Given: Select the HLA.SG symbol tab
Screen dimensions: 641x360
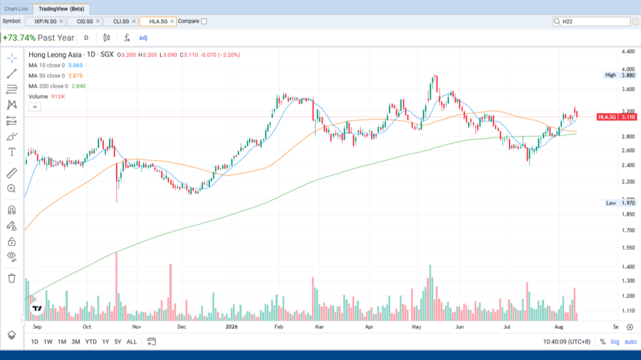Looking at the screenshot, I should click(x=158, y=21).
